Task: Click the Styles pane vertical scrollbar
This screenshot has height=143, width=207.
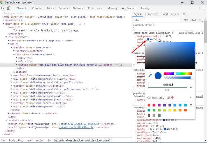Action: [205, 32]
